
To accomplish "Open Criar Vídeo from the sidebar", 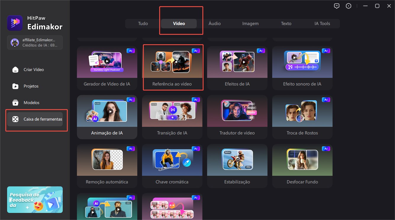I will point(33,70).
